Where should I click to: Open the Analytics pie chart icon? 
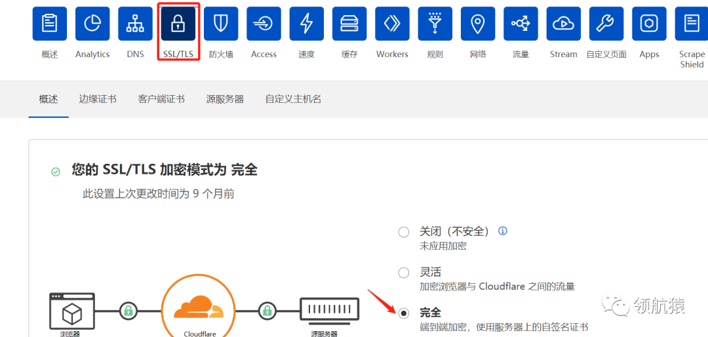92,24
